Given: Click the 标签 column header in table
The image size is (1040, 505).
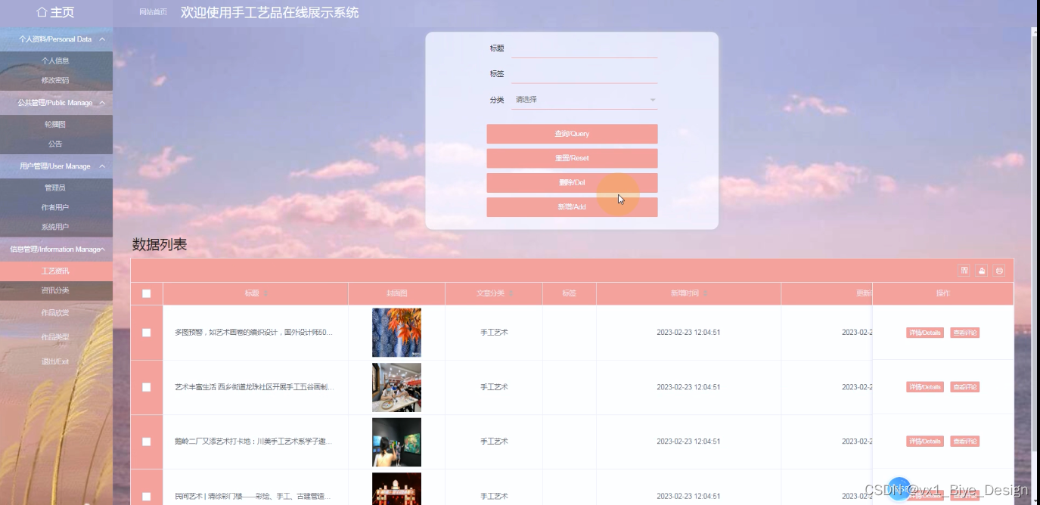Looking at the screenshot, I should pyautogui.click(x=570, y=293).
